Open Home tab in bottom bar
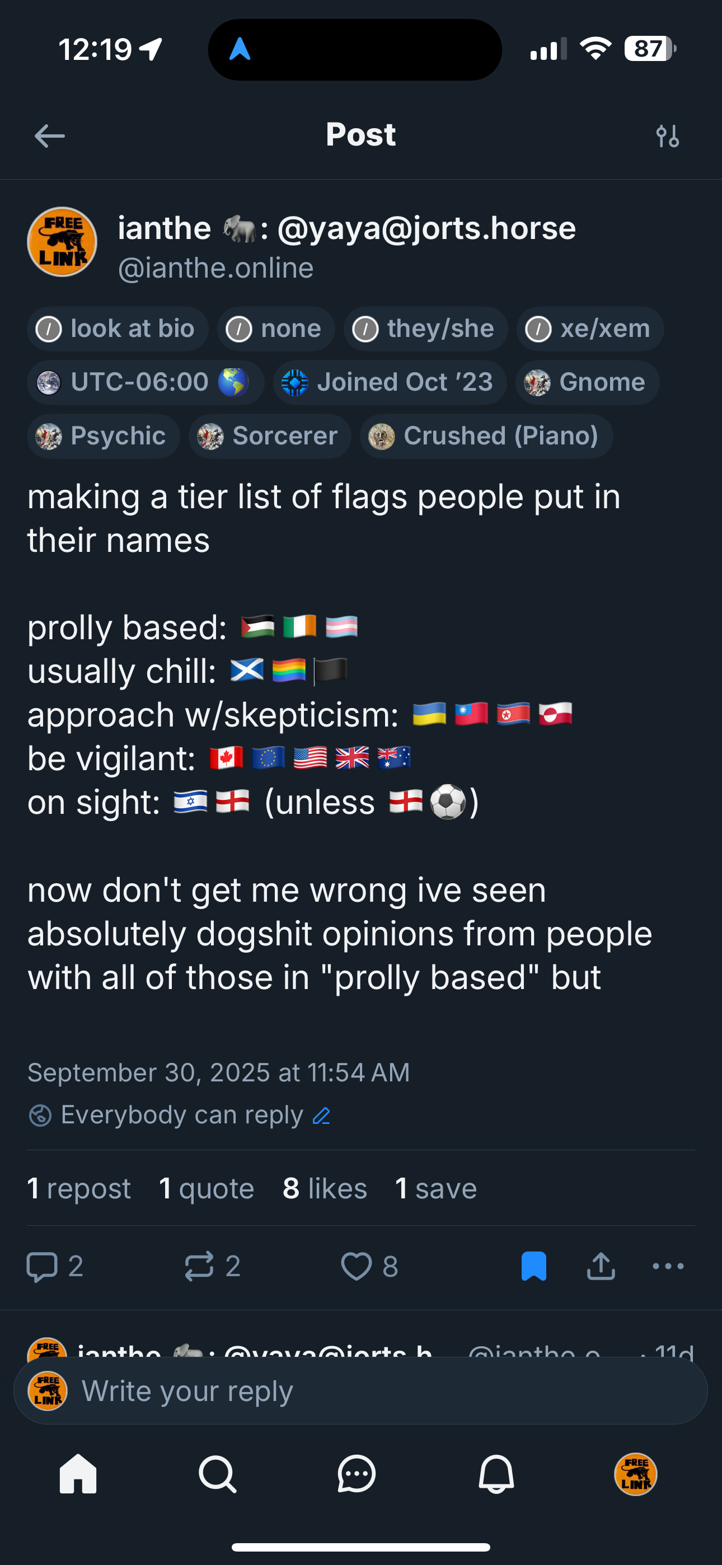 pyautogui.click(x=78, y=1474)
